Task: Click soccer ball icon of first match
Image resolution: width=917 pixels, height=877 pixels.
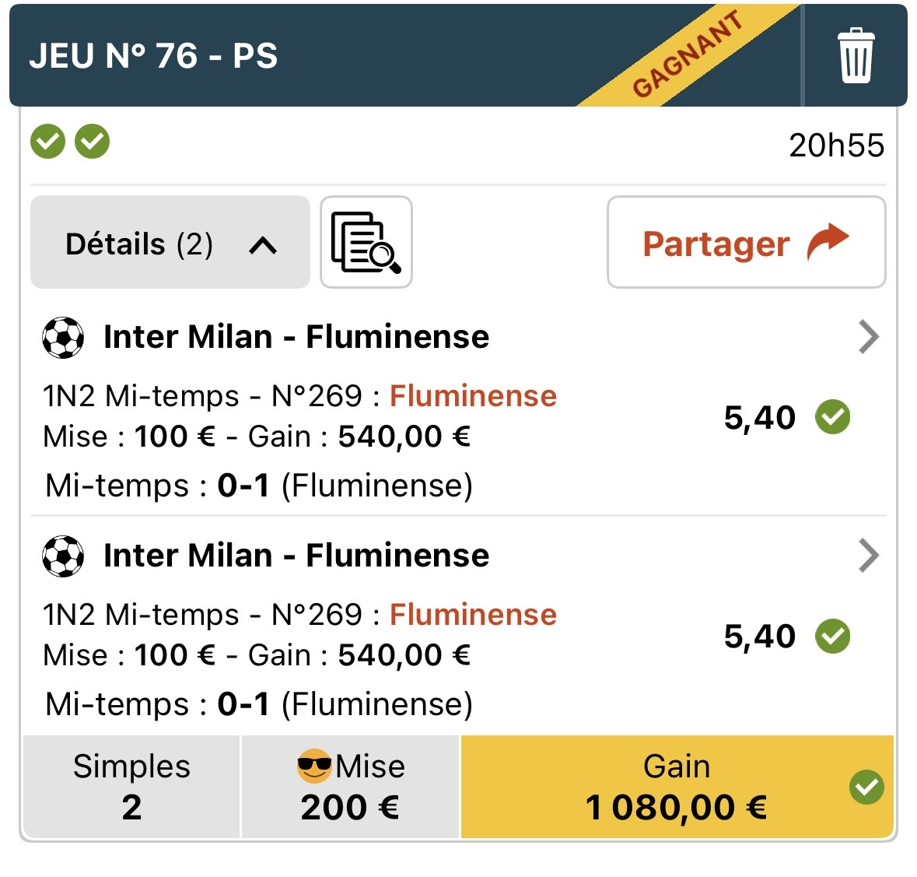Action: pyautogui.click(x=63, y=337)
